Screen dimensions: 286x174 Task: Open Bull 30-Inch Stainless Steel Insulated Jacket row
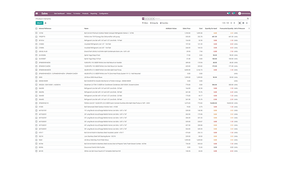(143, 132)
